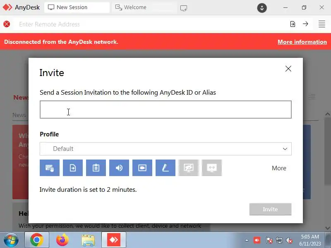Viewport: 331px width, 248px height.
Task: Click the red disconnected status icon
Action: pos(7,24)
